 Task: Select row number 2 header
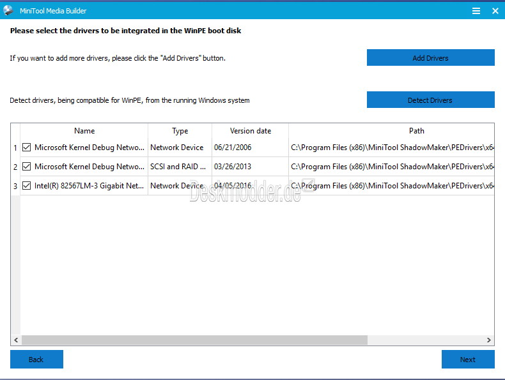tap(15, 167)
